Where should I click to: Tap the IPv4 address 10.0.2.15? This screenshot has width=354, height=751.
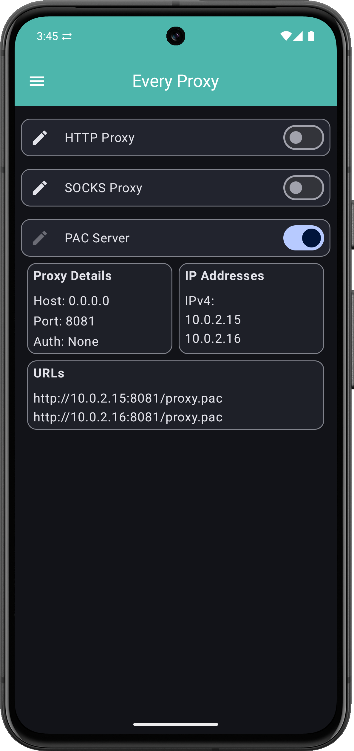pos(213,320)
